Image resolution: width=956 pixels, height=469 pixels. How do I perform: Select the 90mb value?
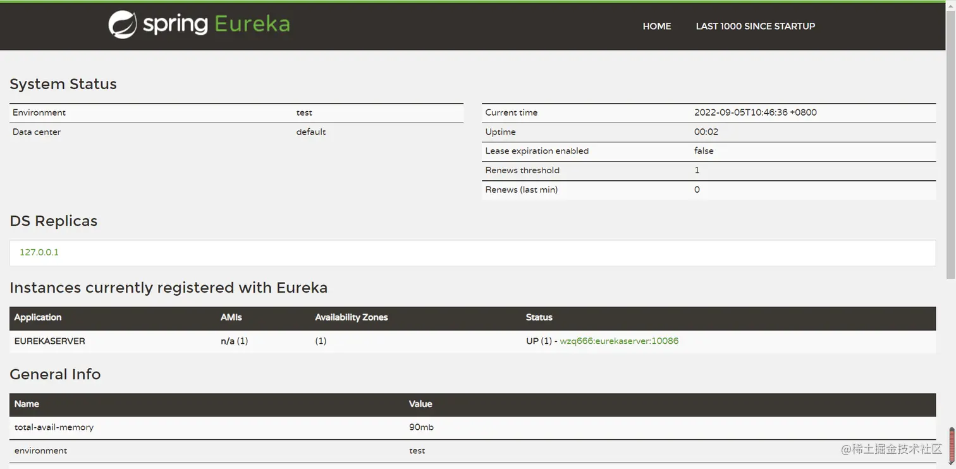421,427
